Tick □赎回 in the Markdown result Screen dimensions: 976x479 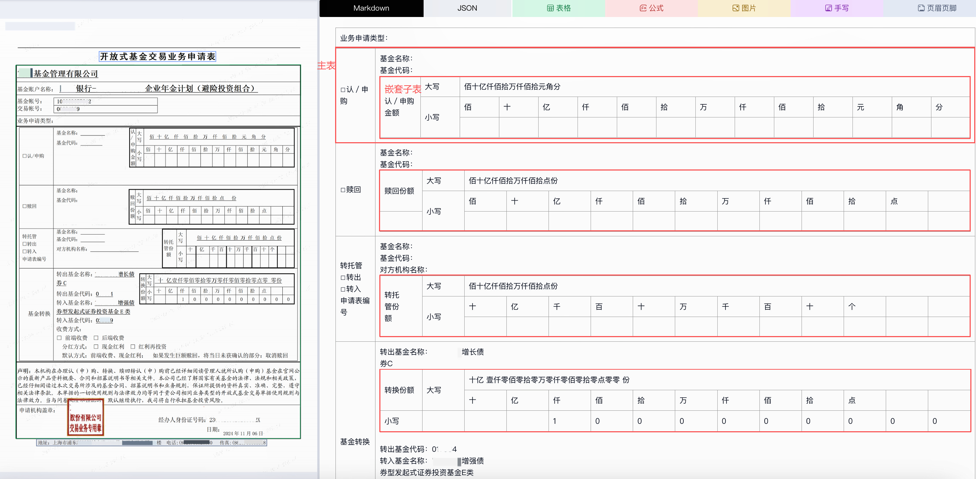point(343,190)
